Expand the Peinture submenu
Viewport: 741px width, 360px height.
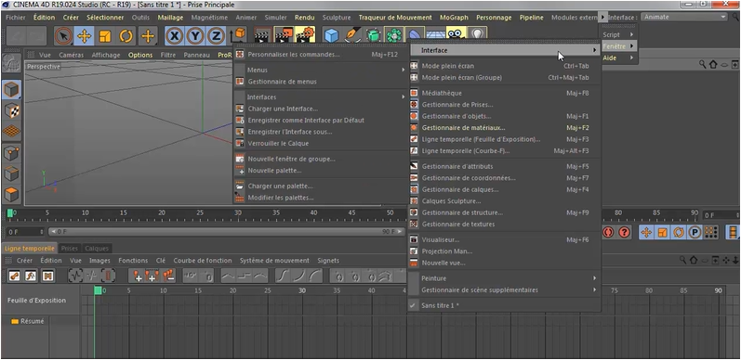(504, 278)
